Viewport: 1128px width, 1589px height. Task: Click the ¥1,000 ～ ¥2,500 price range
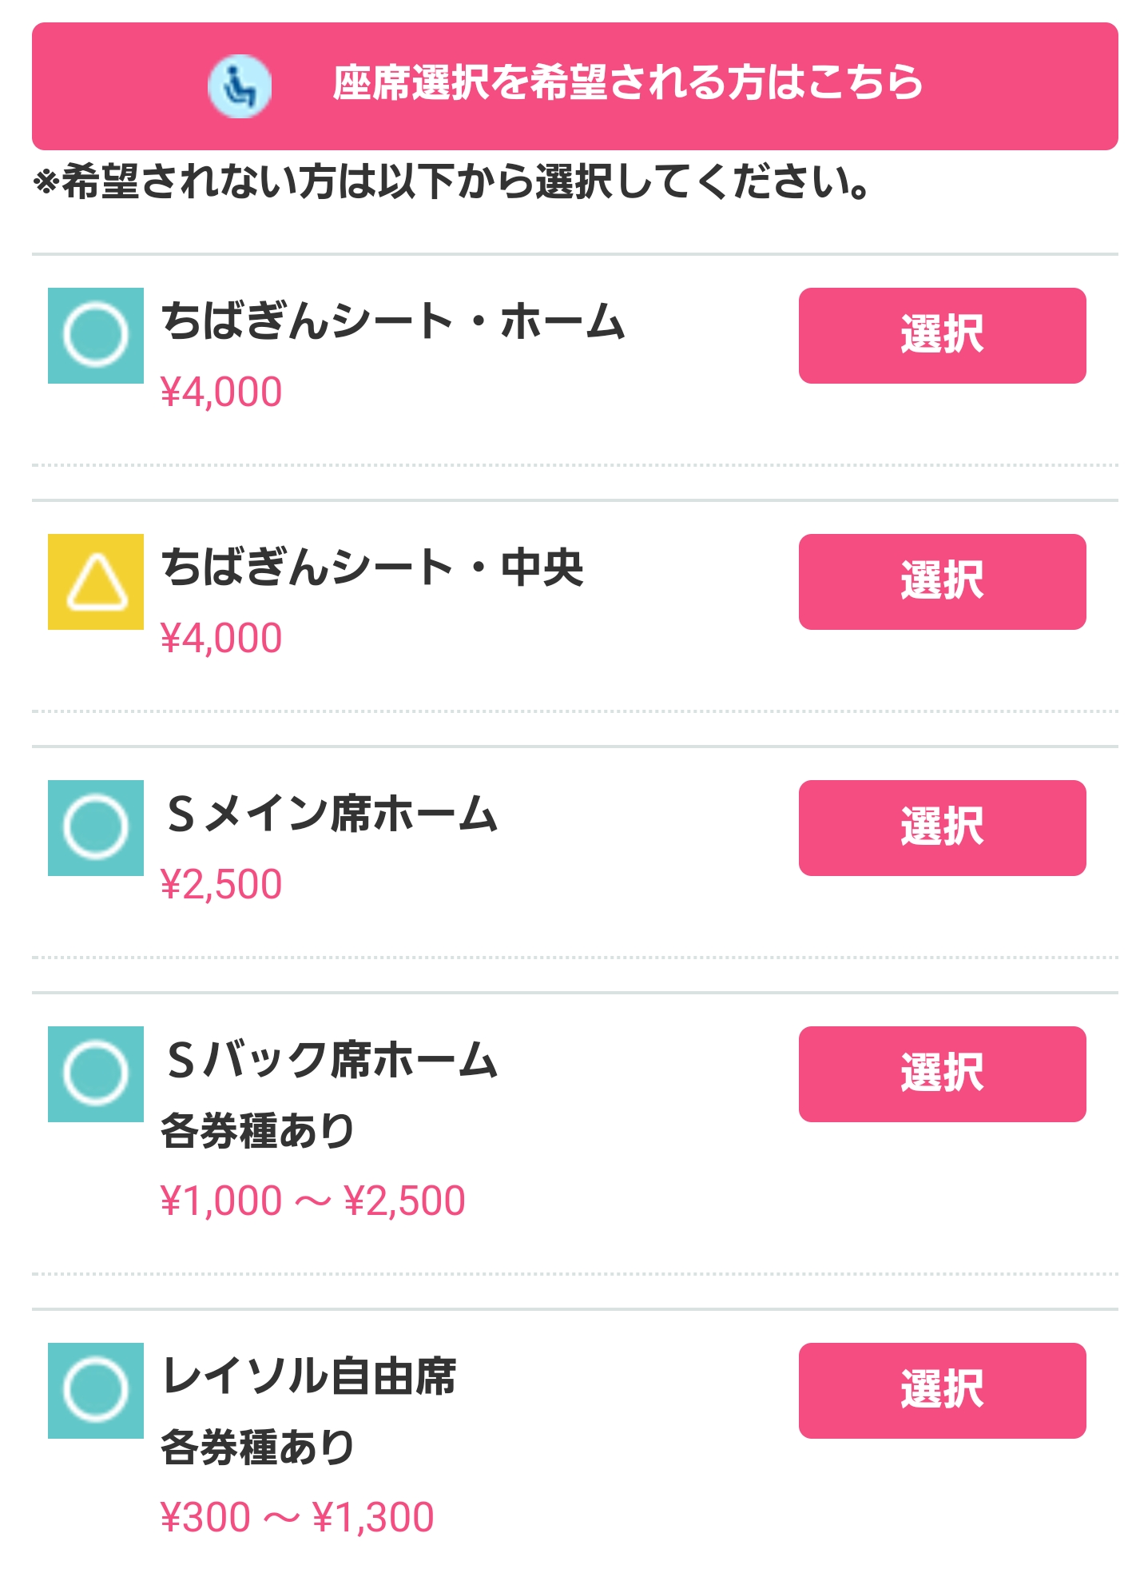point(313,1201)
